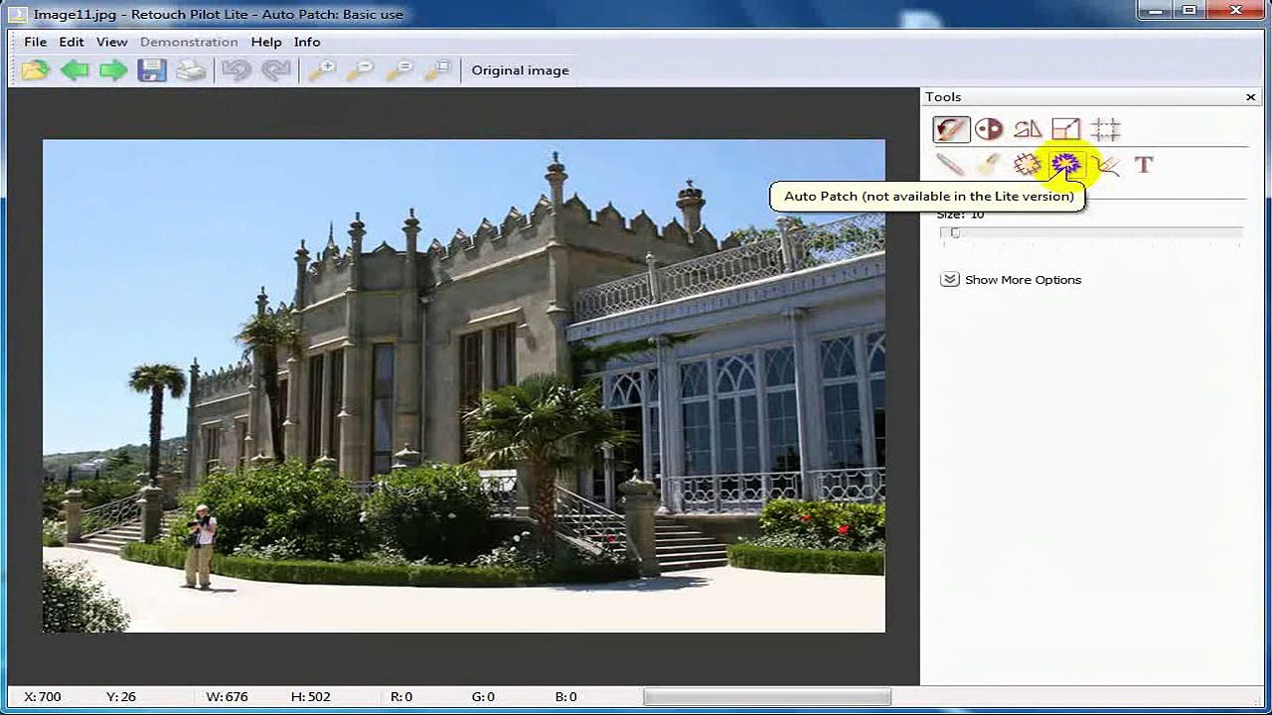This screenshot has height=715, width=1272.
Task: Save the image using the floppy disk icon
Action: click(x=152, y=71)
